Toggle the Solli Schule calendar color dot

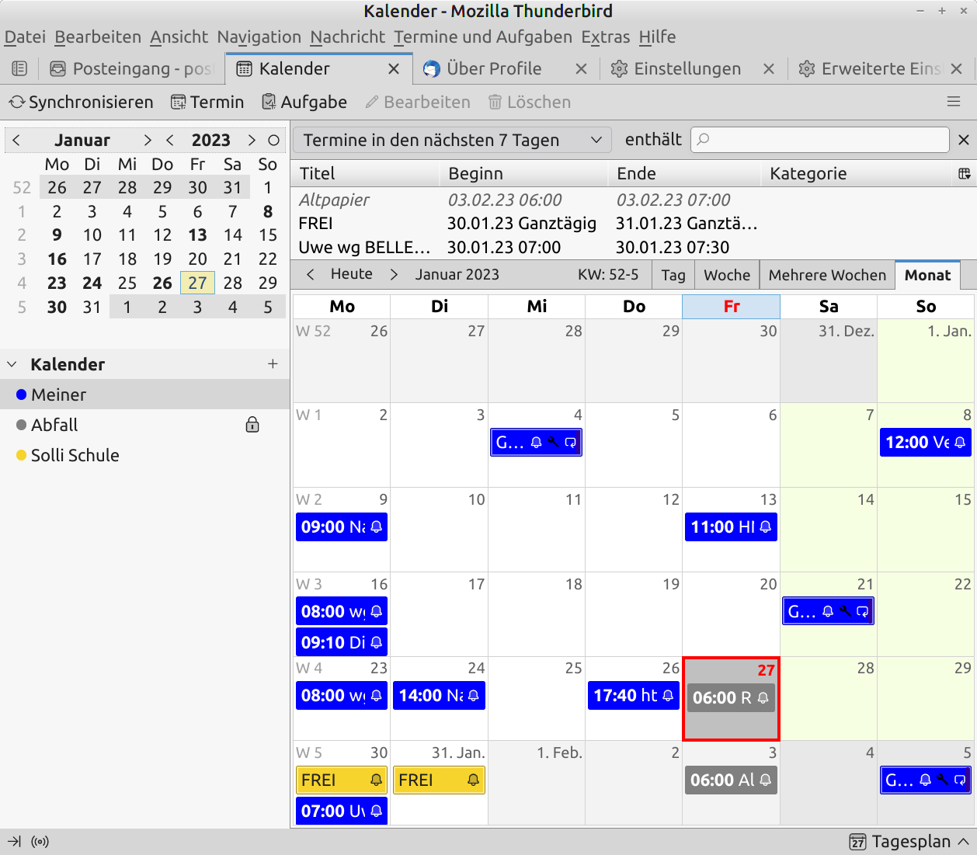[22, 456]
